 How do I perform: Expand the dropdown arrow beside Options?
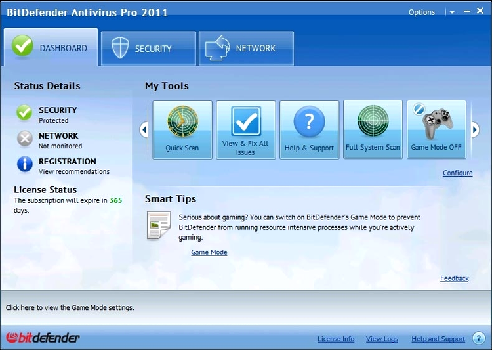[452, 12]
